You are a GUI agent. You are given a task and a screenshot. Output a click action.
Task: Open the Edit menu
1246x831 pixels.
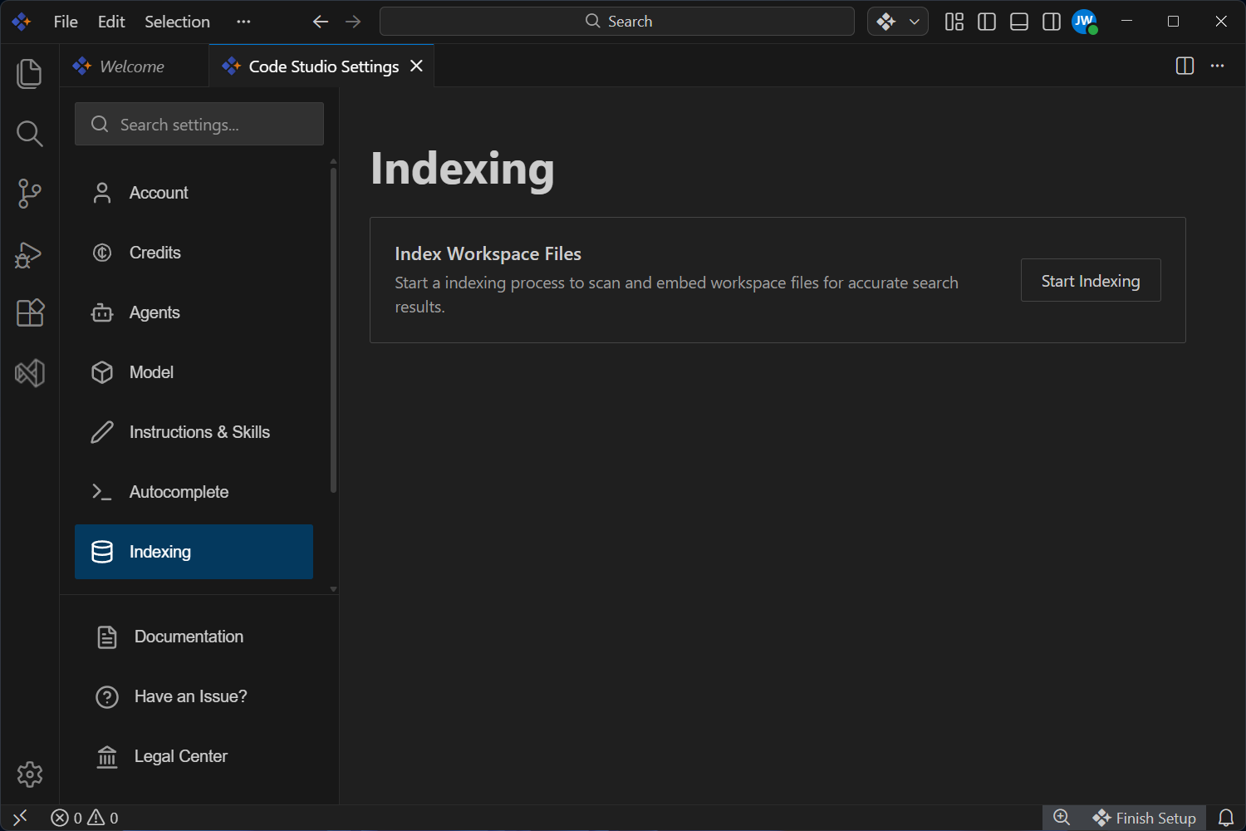(111, 22)
